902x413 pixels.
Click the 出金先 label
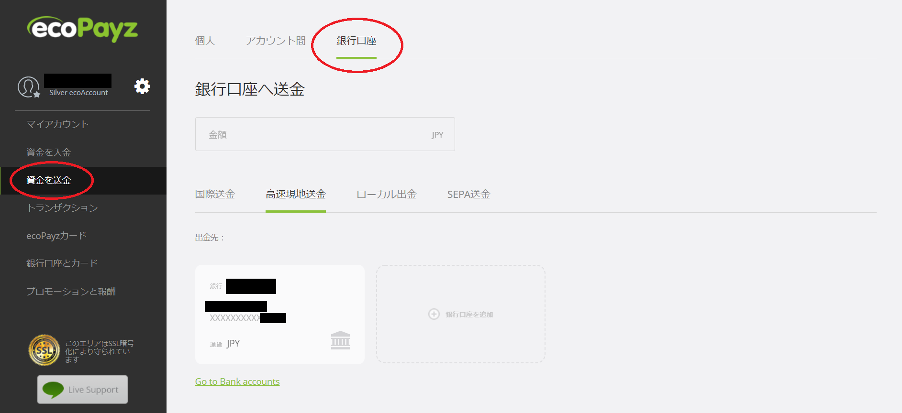[x=210, y=238]
